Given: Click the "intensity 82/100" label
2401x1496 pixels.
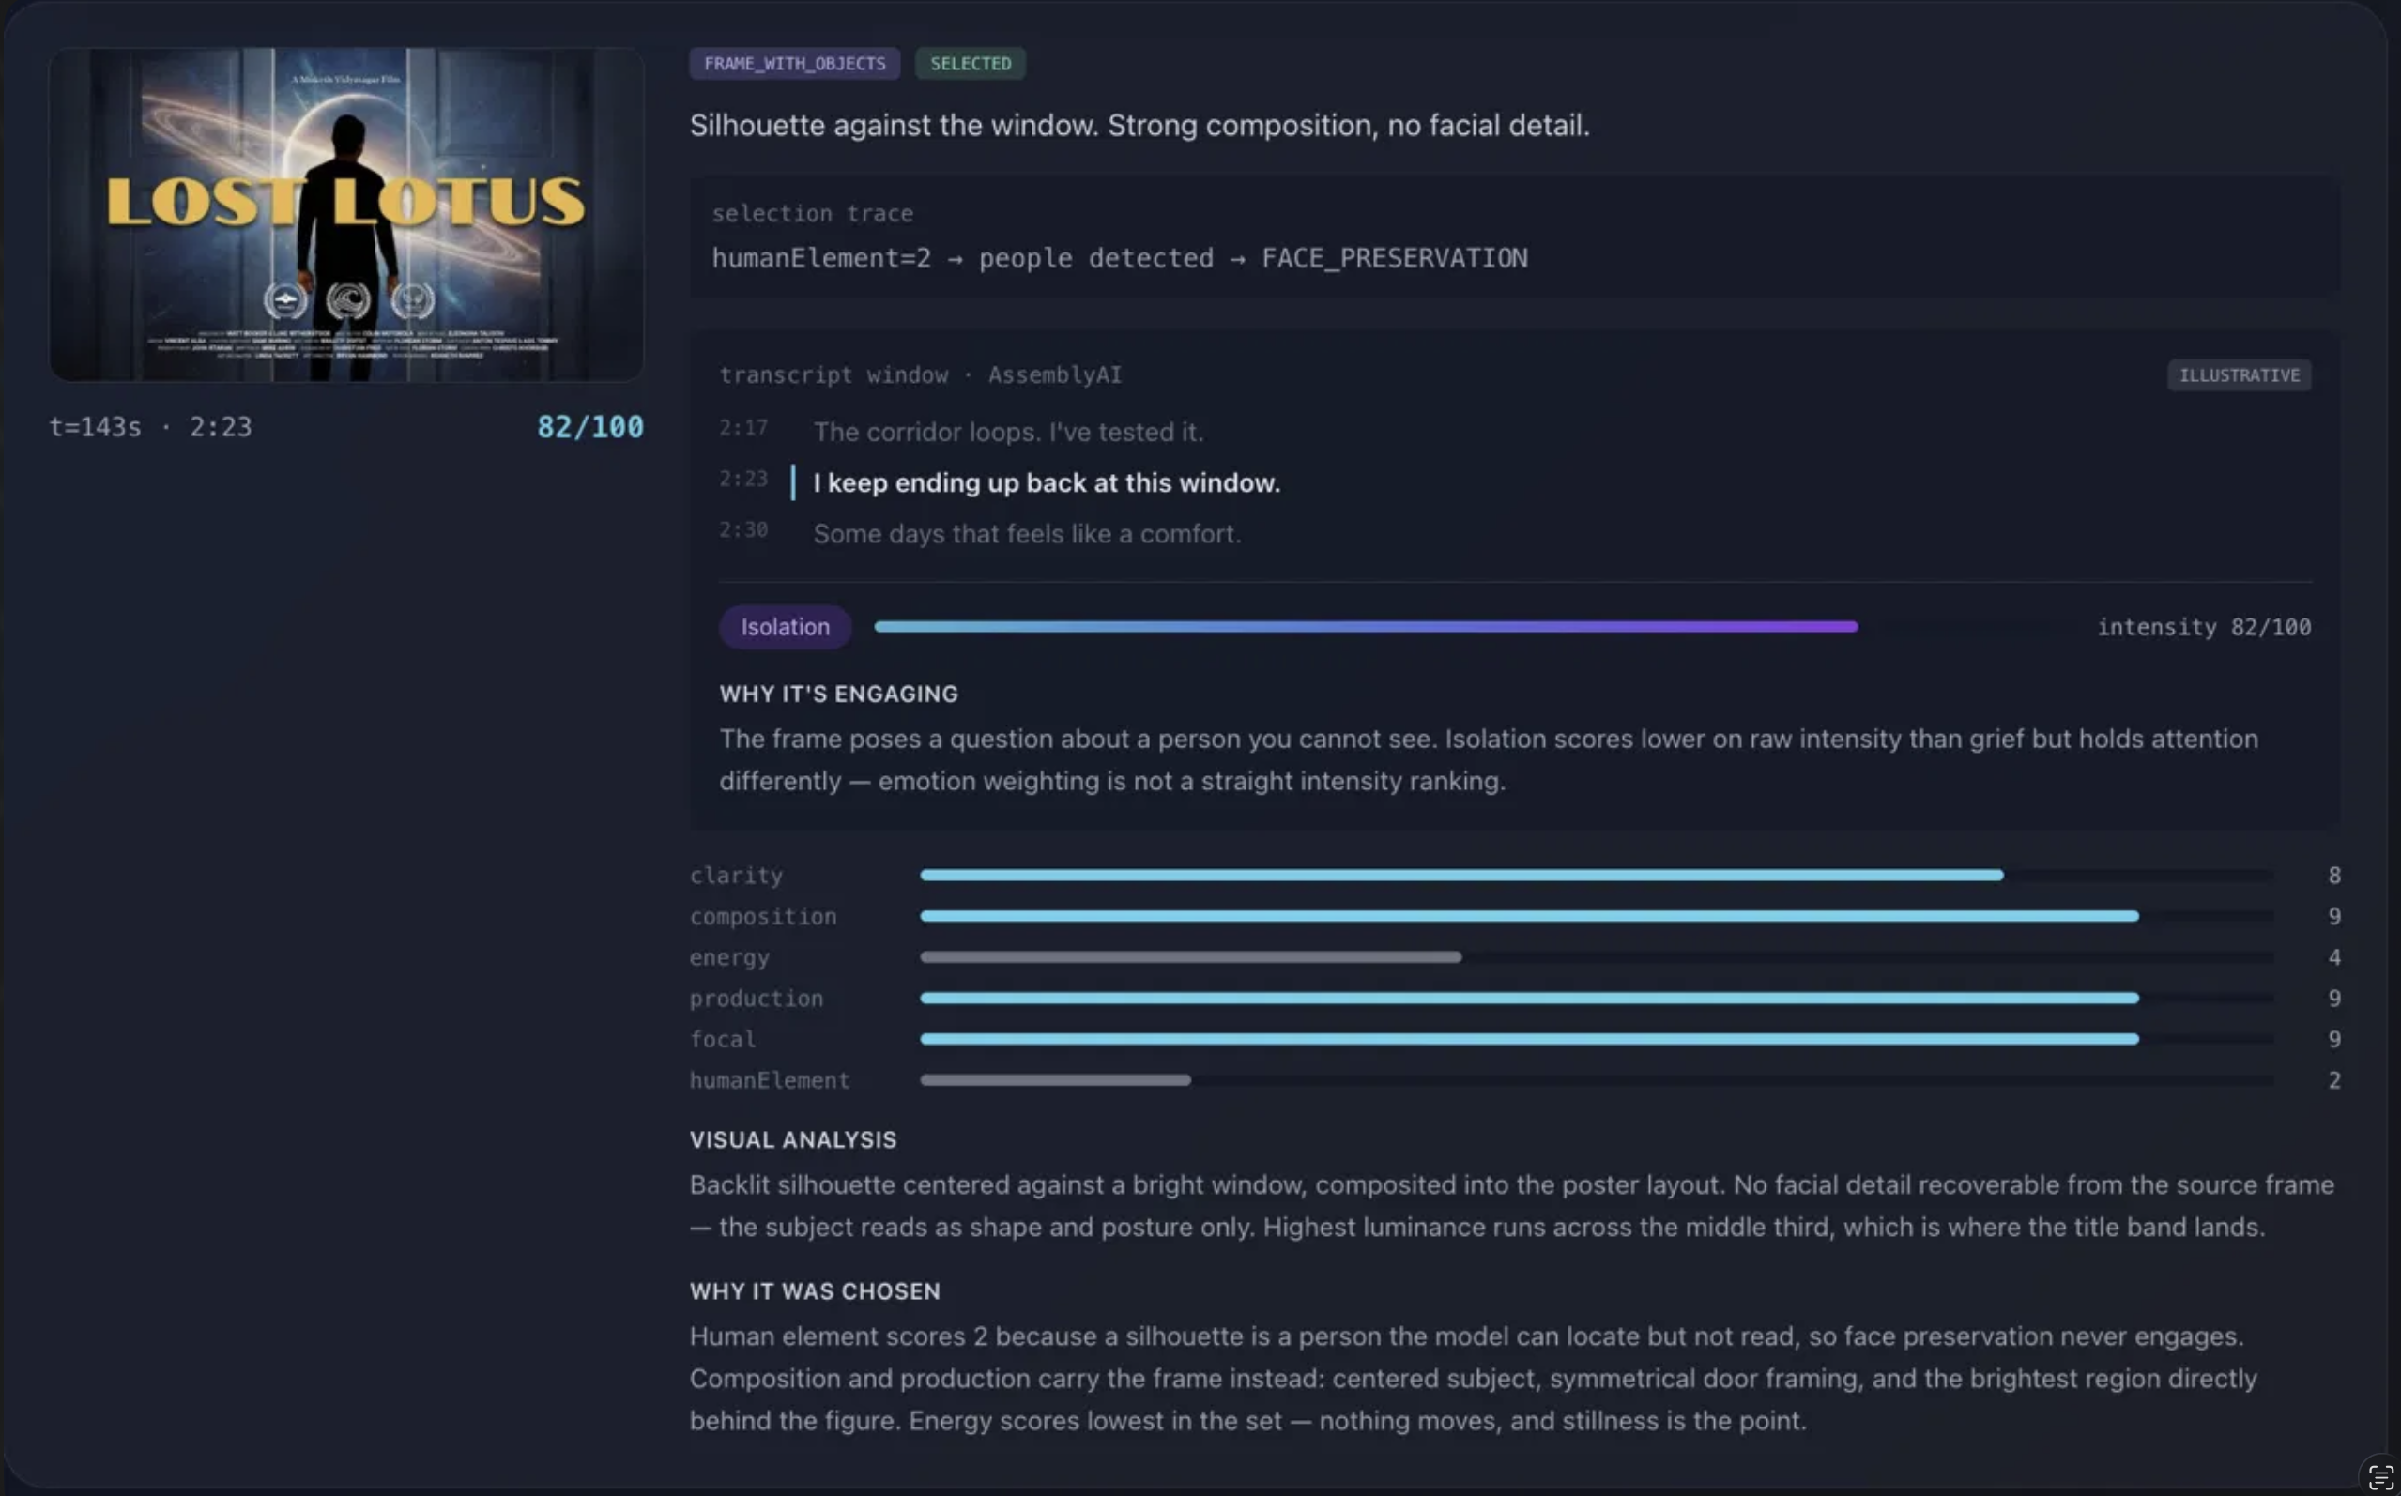Looking at the screenshot, I should click(x=2204, y=627).
